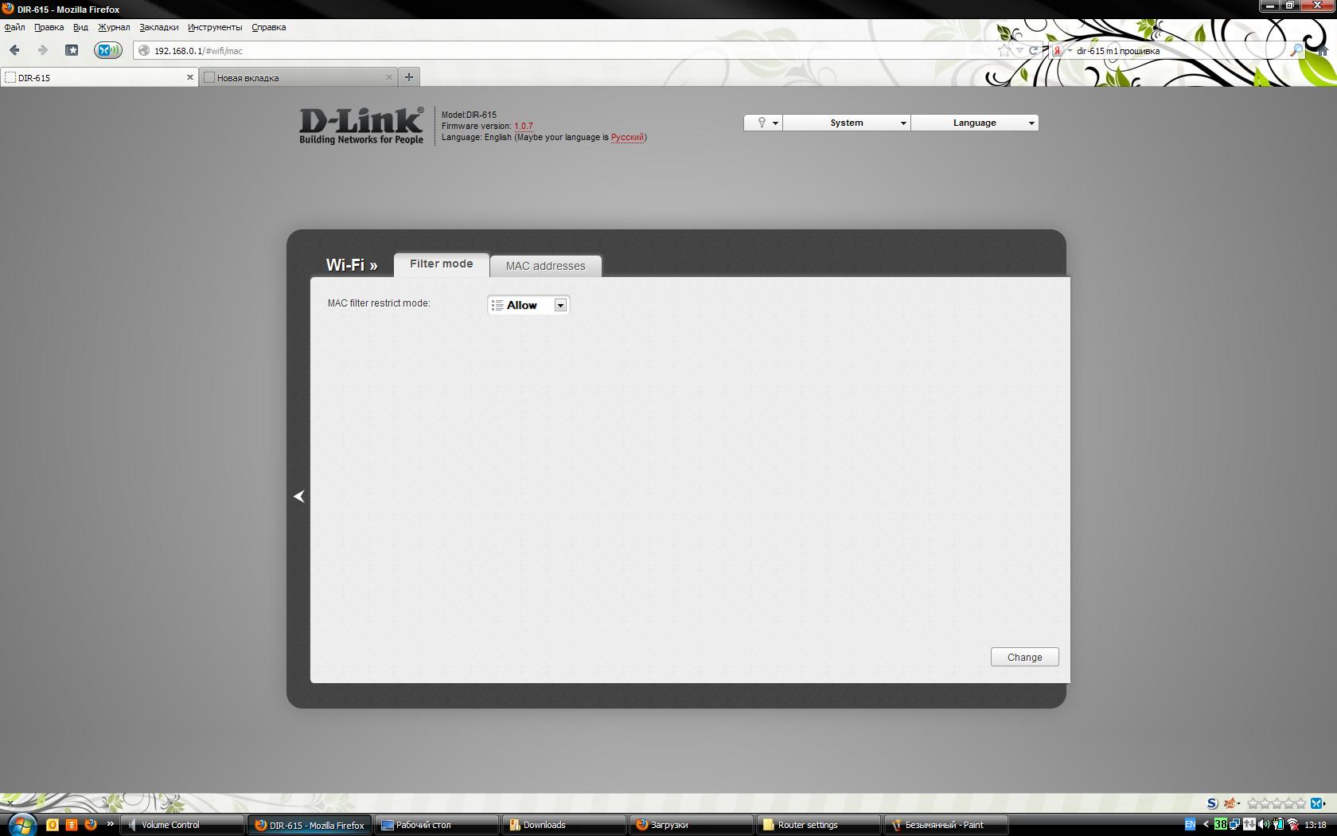The image size is (1337, 836).
Task: Open the Закладки menu
Action: pos(158,27)
